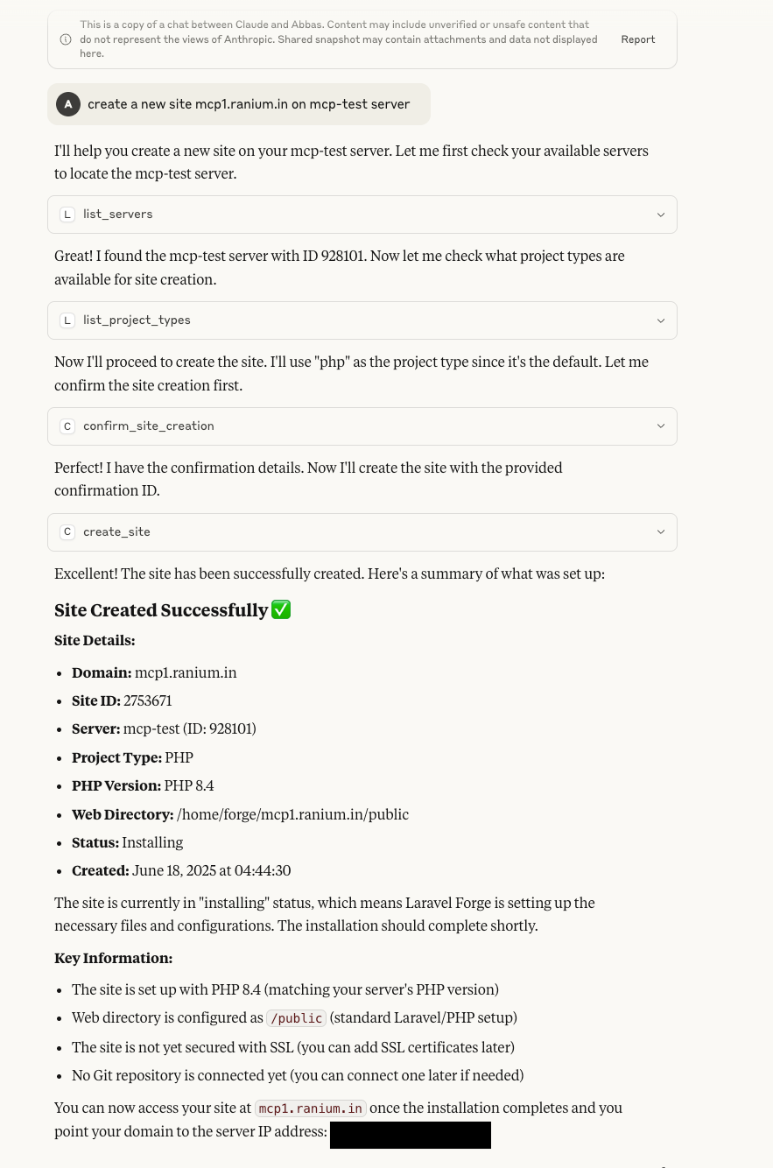Viewport: 773px width, 1168px height.
Task: Click the redacted IP address block
Action: coord(410,1135)
